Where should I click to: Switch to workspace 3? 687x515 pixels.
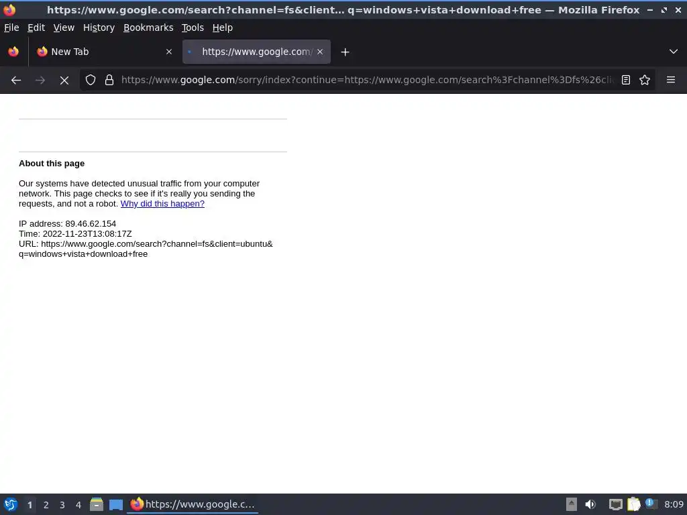62,505
